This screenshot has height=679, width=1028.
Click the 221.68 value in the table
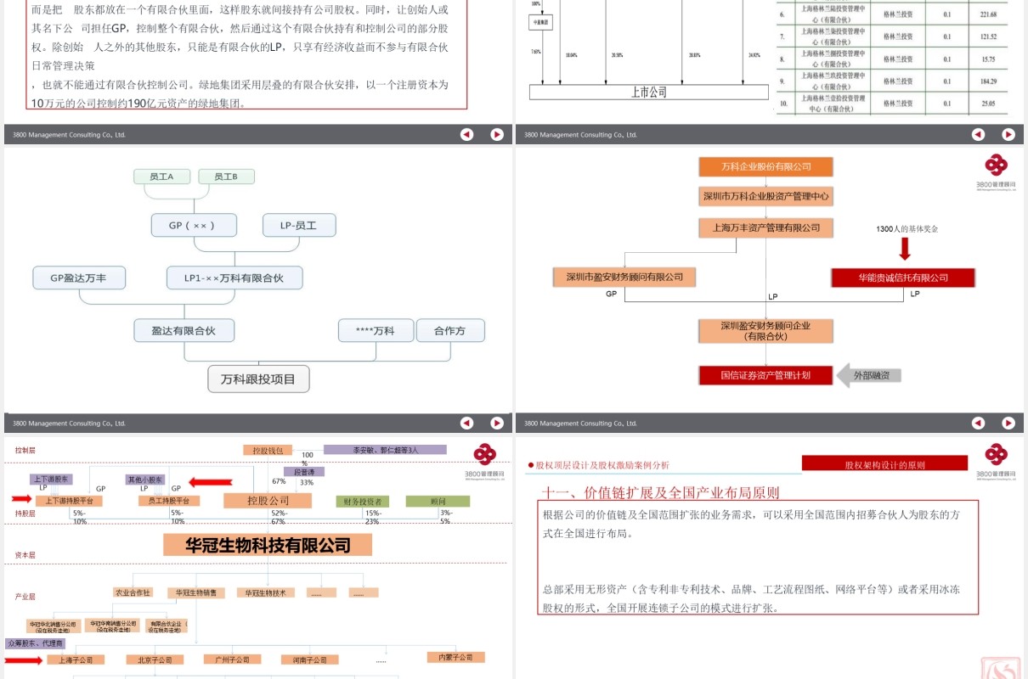point(987,14)
